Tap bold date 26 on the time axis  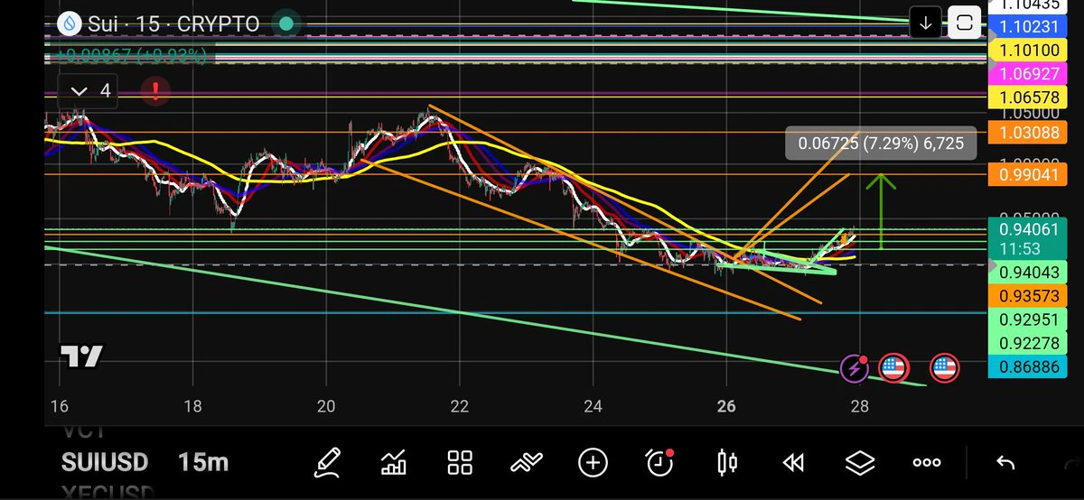click(x=726, y=406)
